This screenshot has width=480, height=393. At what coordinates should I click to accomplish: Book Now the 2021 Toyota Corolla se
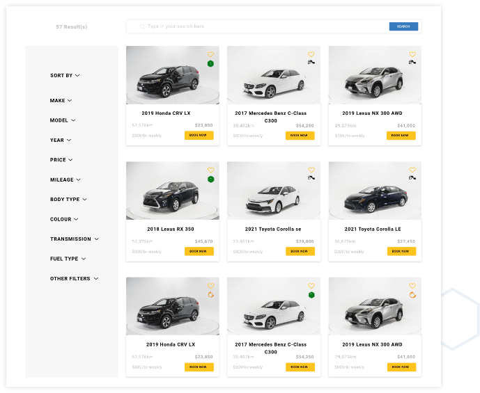tap(300, 251)
